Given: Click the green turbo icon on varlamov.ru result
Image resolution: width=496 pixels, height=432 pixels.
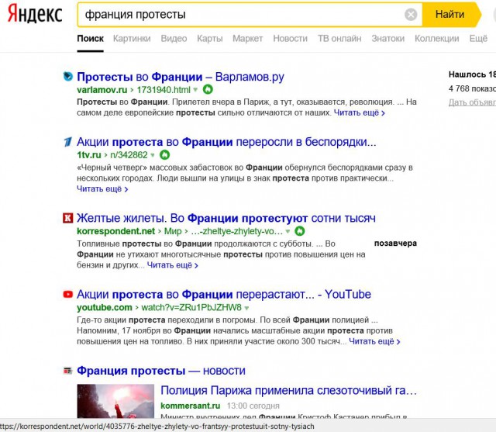Looking at the screenshot, I should click(x=208, y=89).
